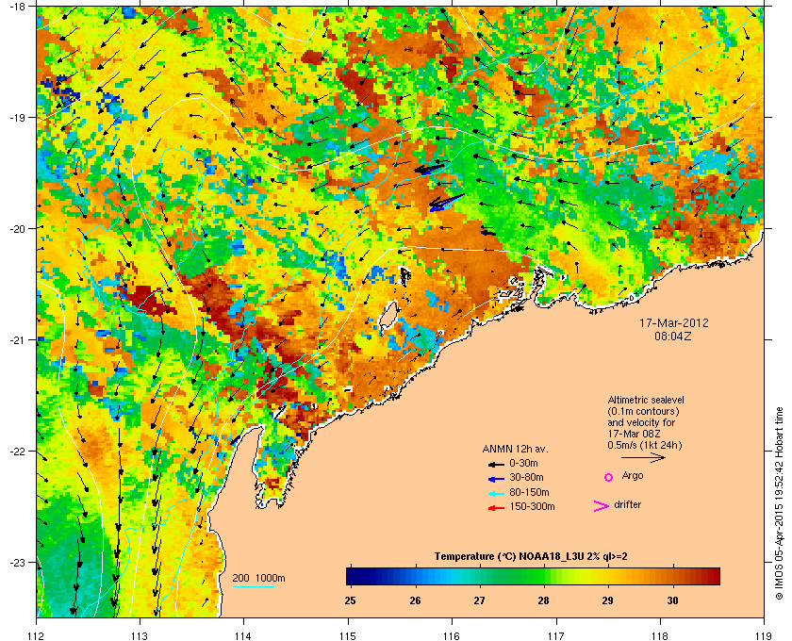Click the colour bar tick label '27'
Viewport: 792px width, 641px height.
click(479, 600)
